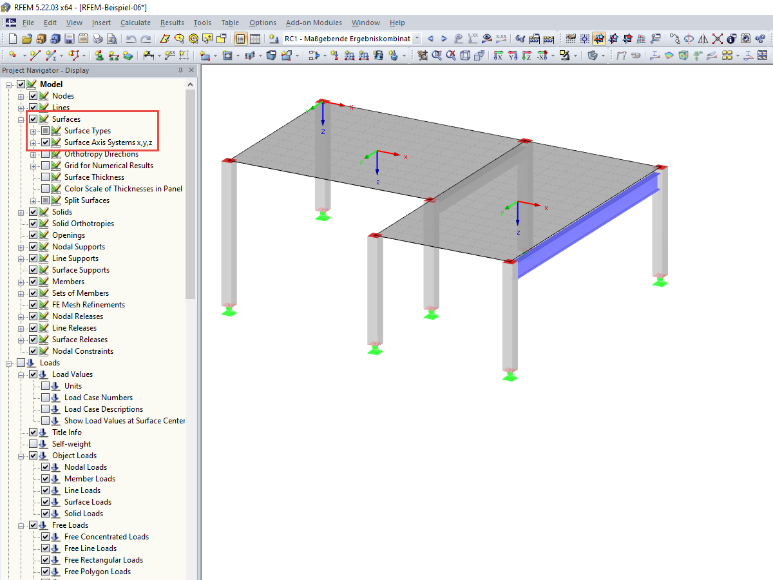The image size is (773, 580).
Task: Open the Calculate menu
Action: pos(135,23)
